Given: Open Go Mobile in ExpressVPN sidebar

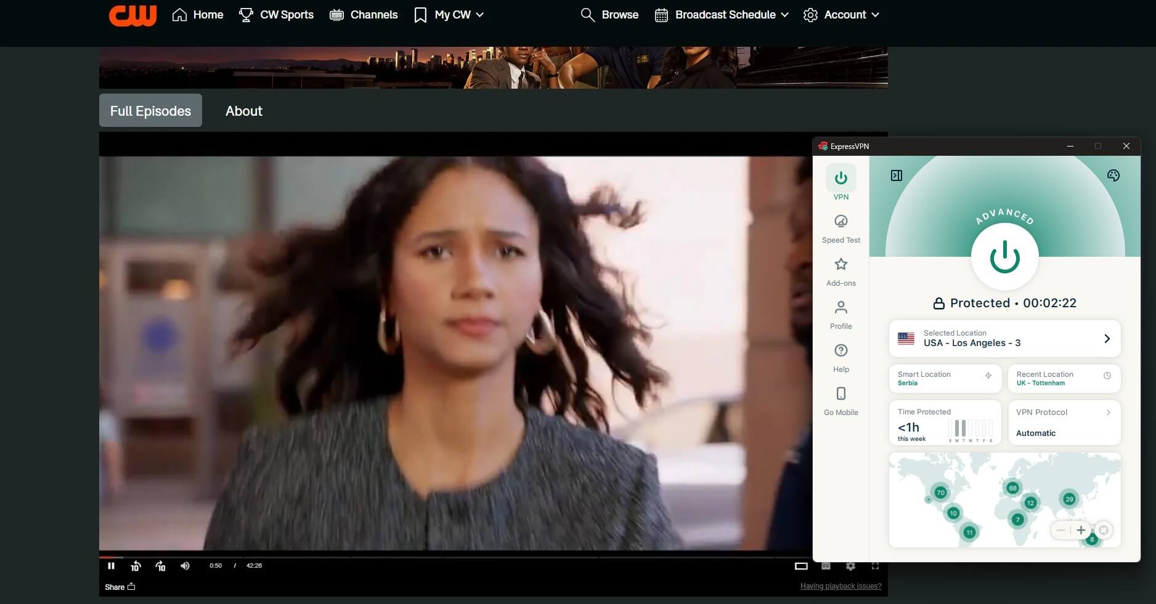Looking at the screenshot, I should tap(841, 401).
